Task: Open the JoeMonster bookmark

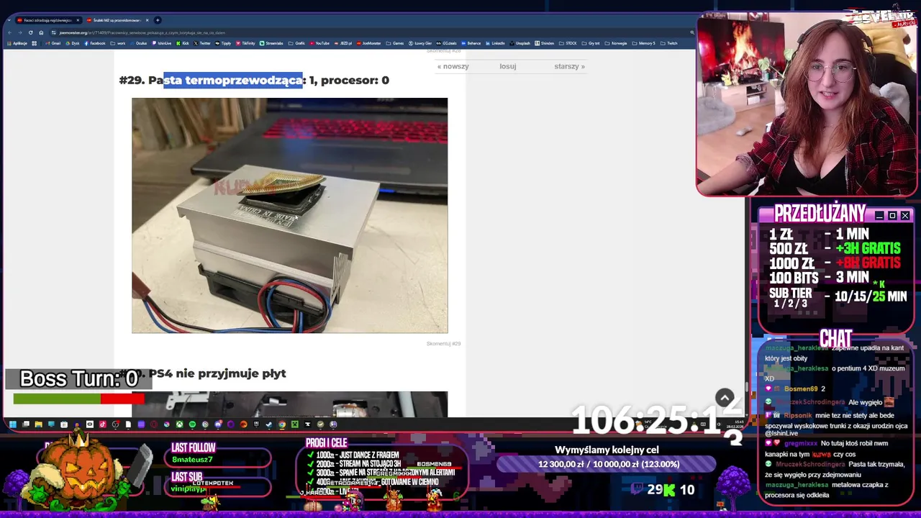Action: point(368,43)
